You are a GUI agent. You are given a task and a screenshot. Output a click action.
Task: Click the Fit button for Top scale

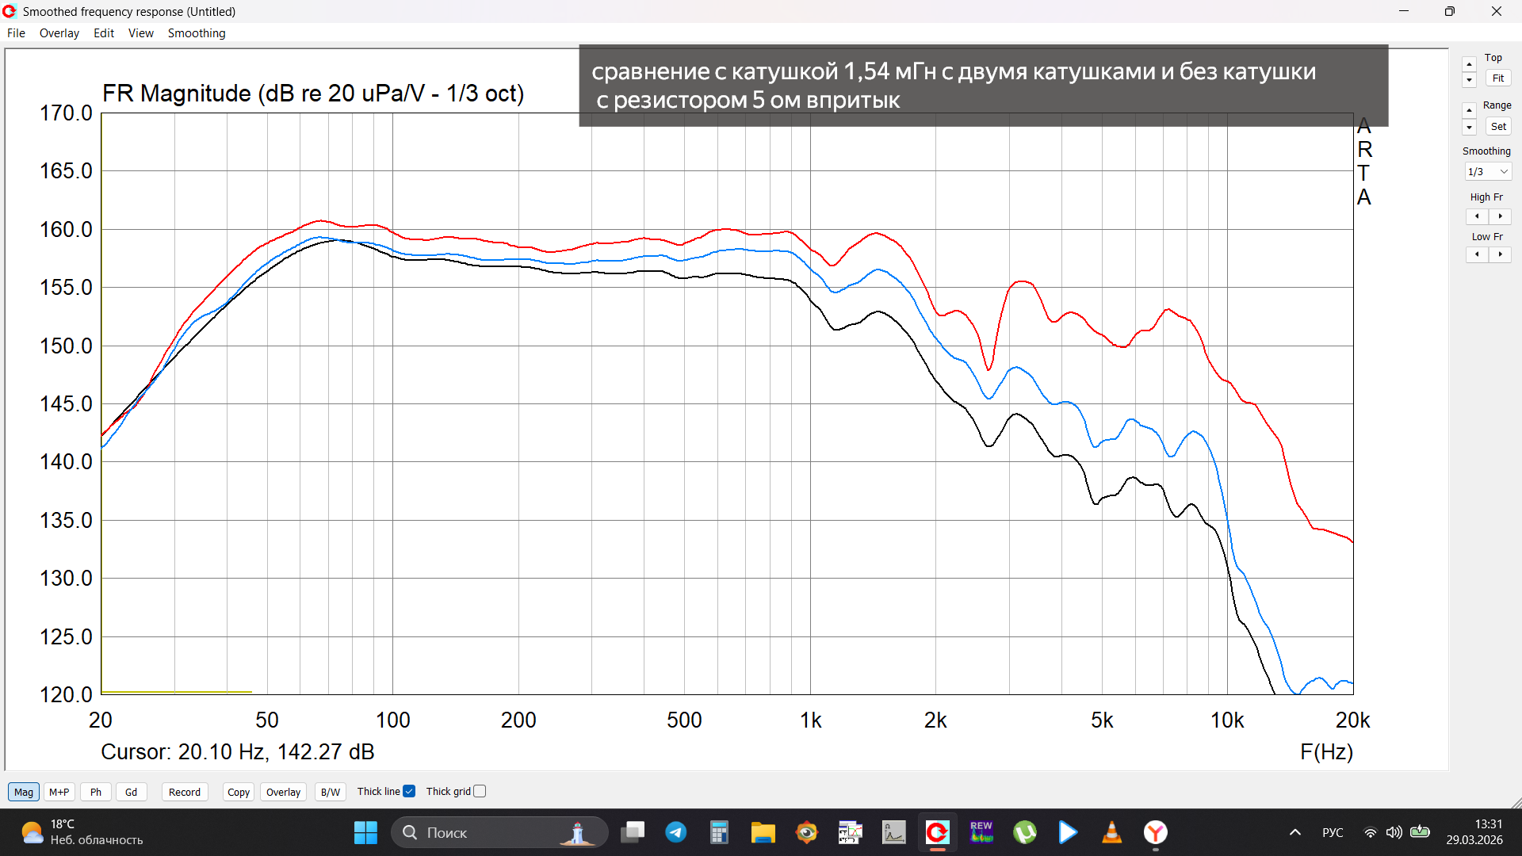[x=1497, y=78]
